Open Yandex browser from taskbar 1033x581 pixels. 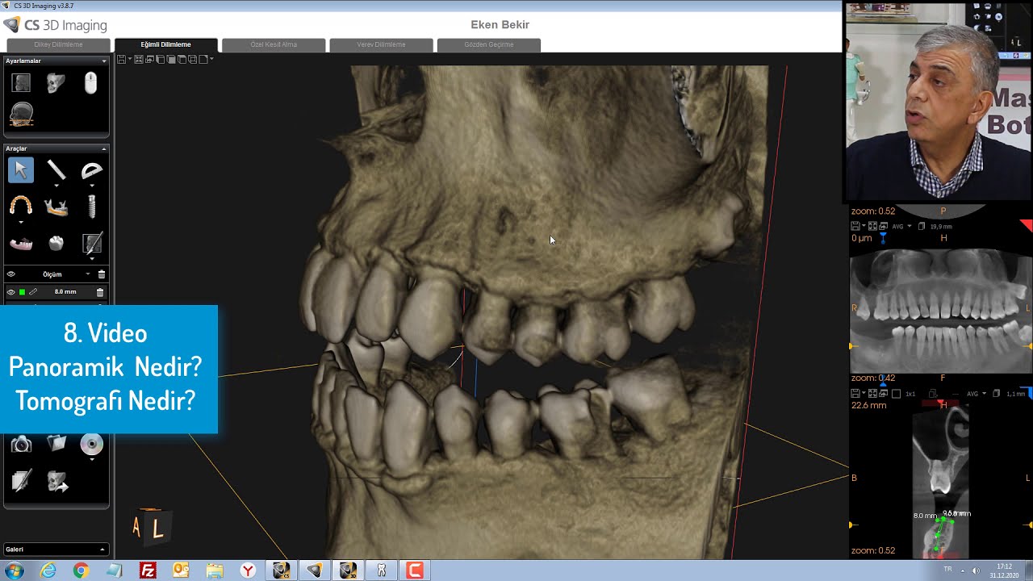pos(248,571)
